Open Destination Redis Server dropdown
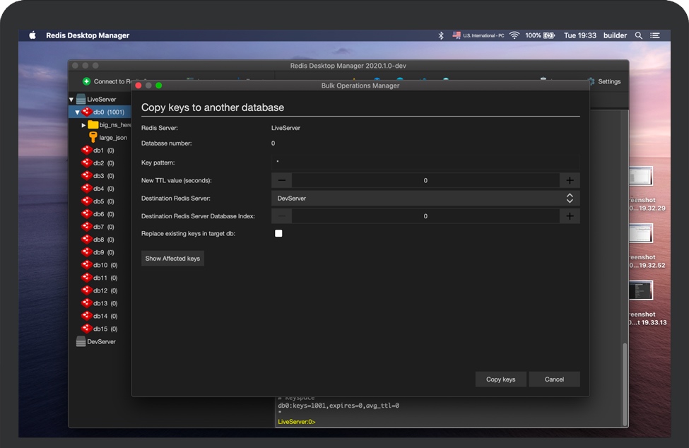Screen dimensions: 689x448 [425, 199]
